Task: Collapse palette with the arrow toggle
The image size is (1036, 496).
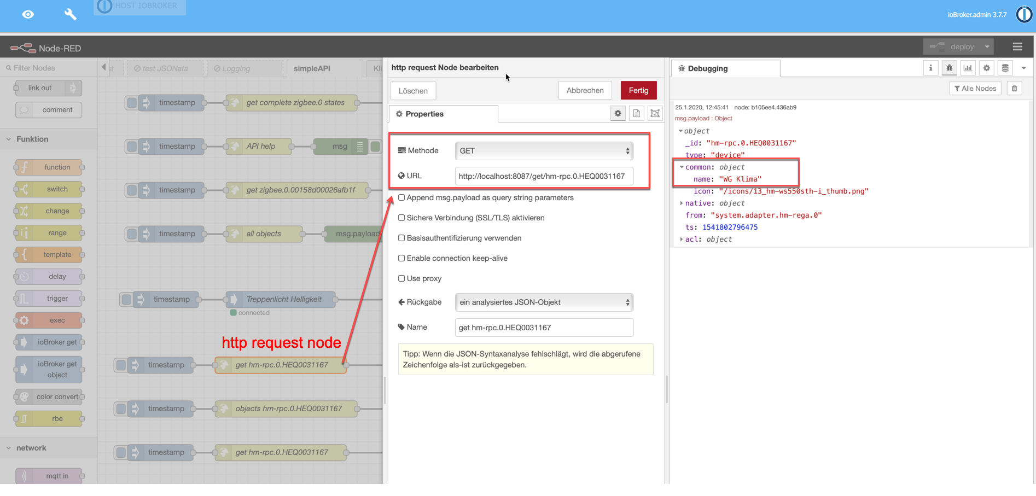Action: [104, 67]
